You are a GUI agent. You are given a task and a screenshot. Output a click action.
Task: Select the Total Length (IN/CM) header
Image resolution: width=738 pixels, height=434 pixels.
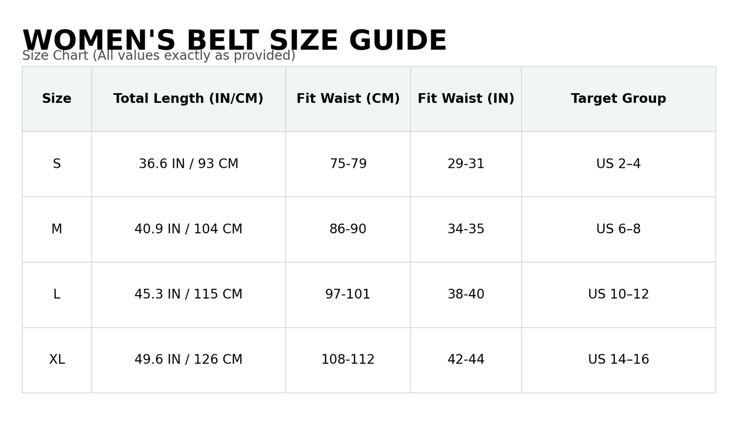188,99
